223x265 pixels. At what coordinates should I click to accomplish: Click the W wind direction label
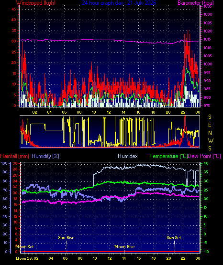(211, 140)
